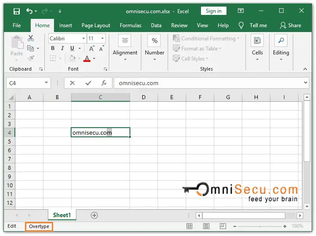Screen dimensions: 316x236
Task: Select column D header
Action: point(144,97)
